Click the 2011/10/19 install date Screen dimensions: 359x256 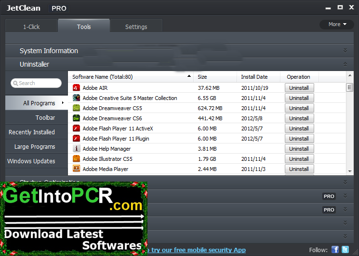coord(254,88)
